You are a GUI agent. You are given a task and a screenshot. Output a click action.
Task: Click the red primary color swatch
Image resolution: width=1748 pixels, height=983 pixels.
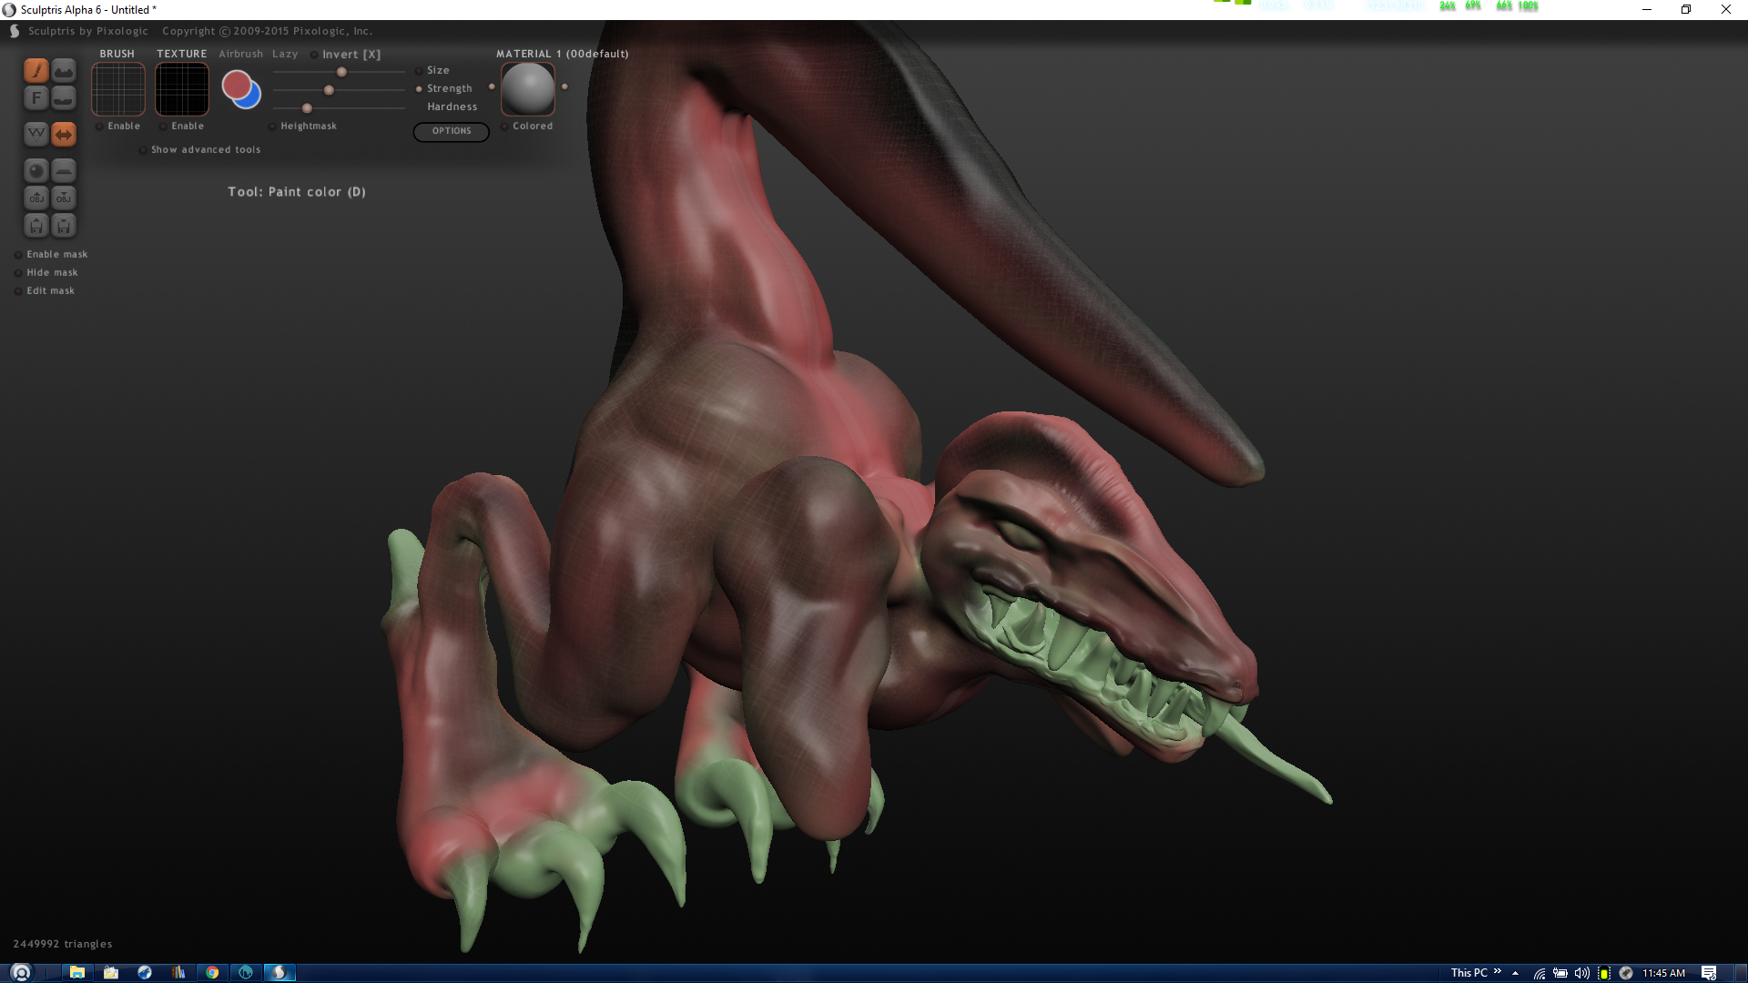point(236,85)
